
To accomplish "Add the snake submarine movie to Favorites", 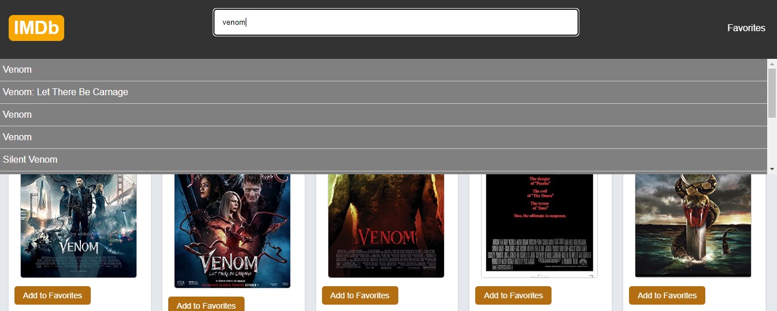I will 667,295.
